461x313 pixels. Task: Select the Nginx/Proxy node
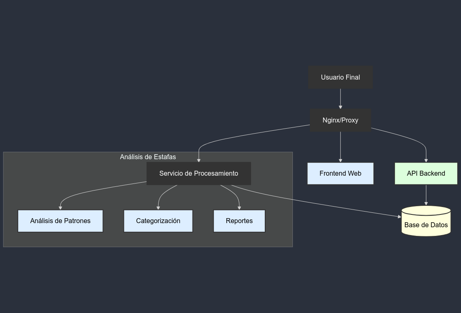pos(340,120)
